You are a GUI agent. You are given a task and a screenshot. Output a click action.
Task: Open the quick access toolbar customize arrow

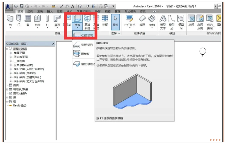[x=113, y=6]
